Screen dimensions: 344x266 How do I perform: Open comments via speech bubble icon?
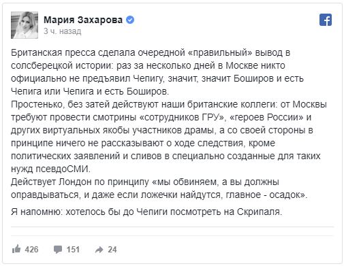58,250
